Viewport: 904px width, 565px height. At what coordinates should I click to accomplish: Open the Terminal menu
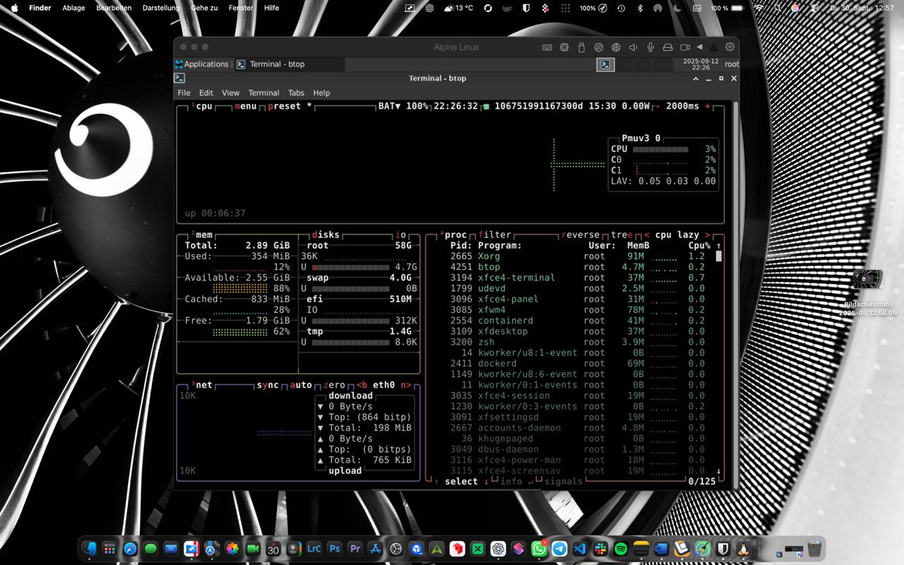coord(263,93)
